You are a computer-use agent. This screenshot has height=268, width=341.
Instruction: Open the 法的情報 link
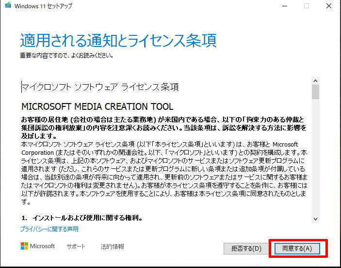[112, 247]
